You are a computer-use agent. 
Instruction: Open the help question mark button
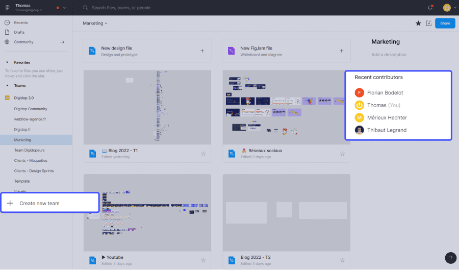pyautogui.click(x=450, y=258)
